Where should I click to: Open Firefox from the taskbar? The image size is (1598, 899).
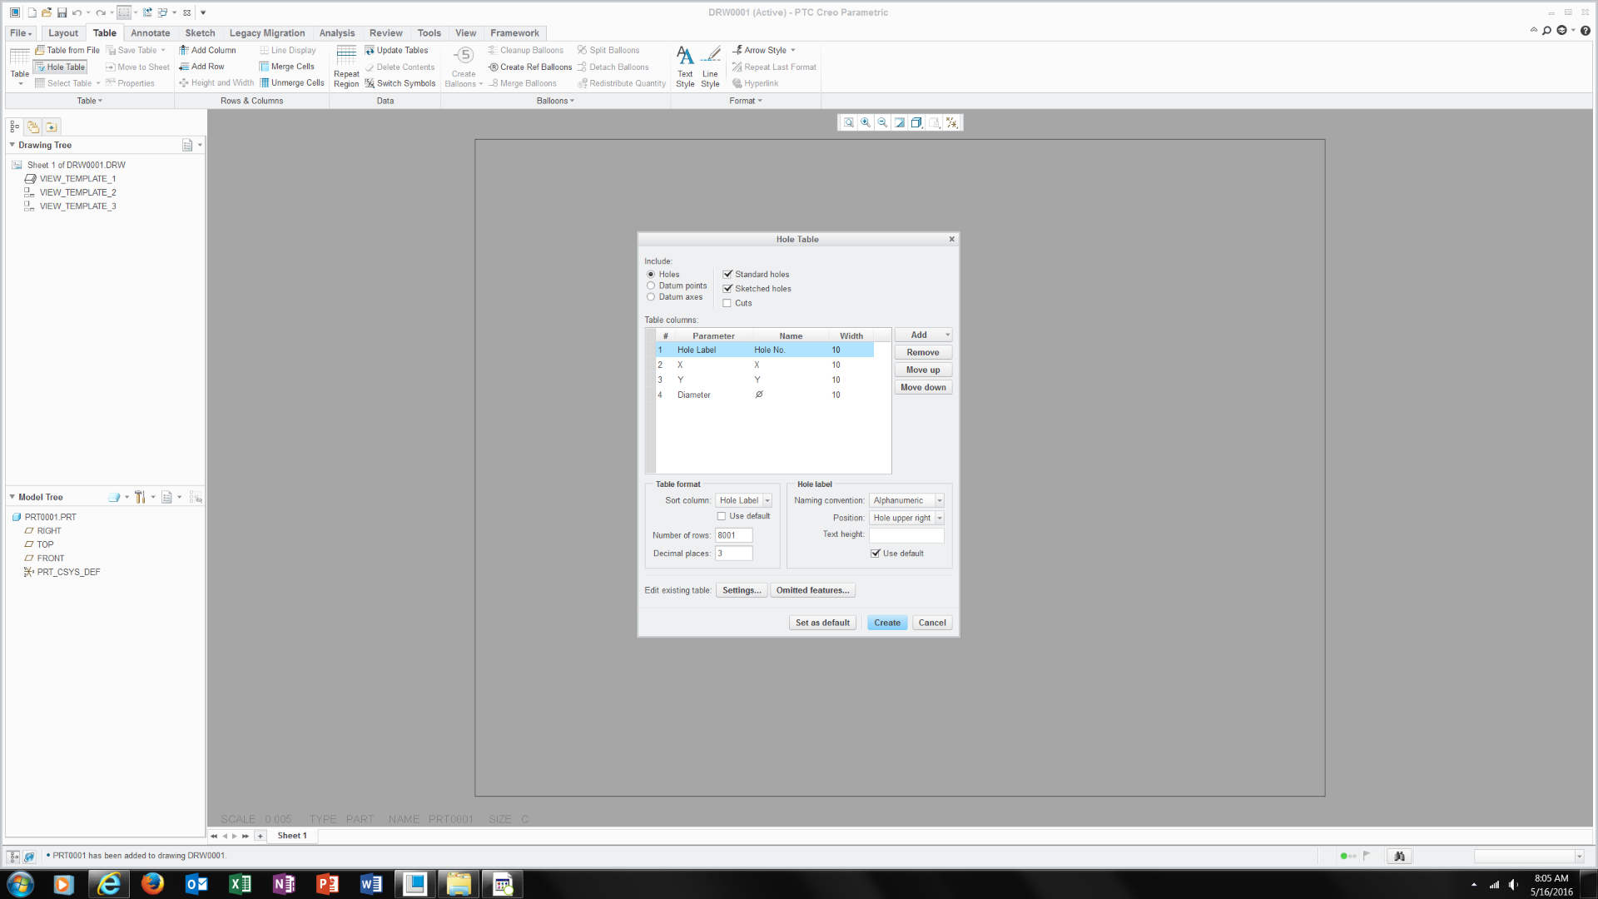(x=152, y=883)
